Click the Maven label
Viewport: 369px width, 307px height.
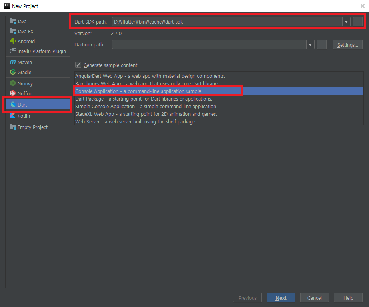(25, 62)
